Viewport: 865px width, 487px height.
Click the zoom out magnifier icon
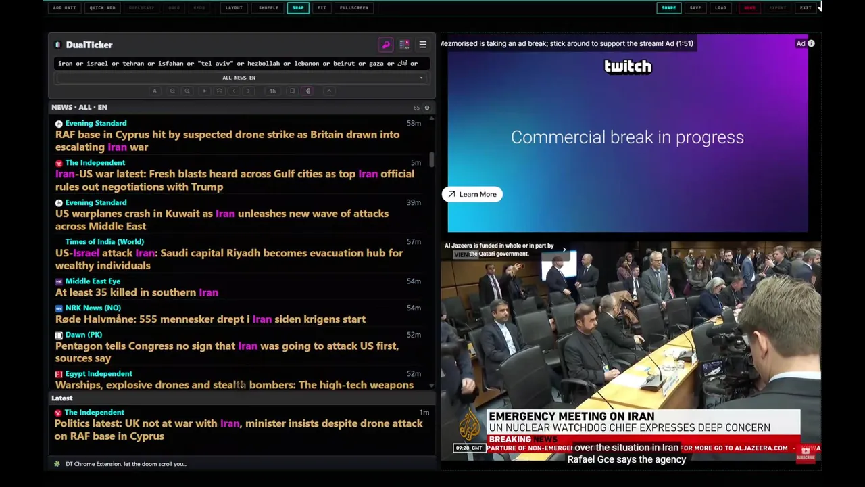coord(172,91)
